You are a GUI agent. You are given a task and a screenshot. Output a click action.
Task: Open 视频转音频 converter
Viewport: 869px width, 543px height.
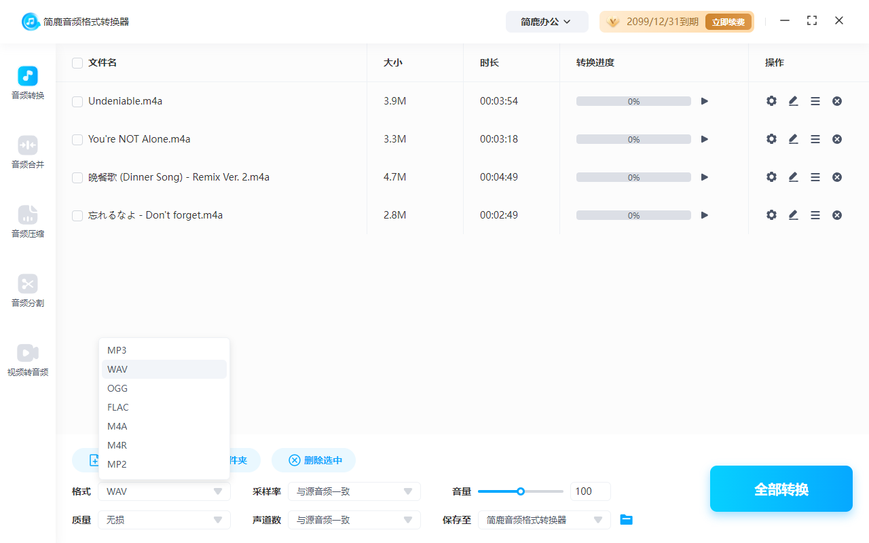pyautogui.click(x=27, y=359)
